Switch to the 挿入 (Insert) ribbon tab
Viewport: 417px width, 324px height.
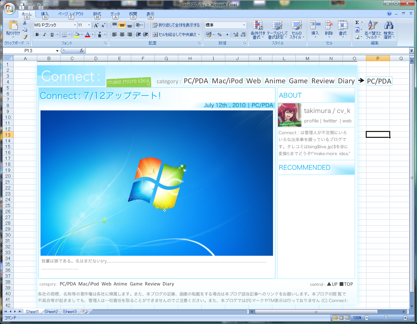pyautogui.click(x=44, y=14)
